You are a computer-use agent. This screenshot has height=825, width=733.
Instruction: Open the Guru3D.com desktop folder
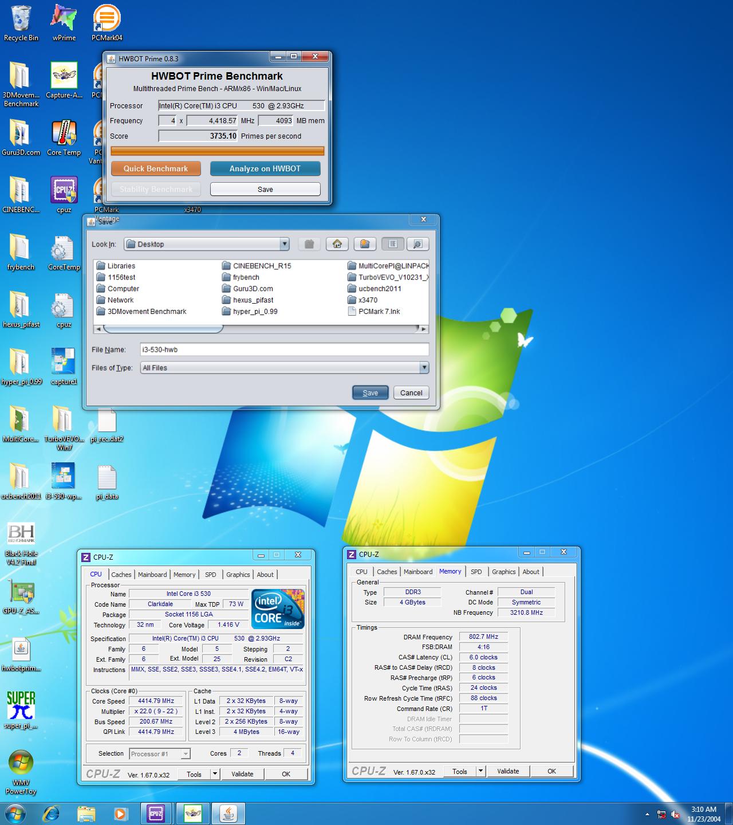click(21, 137)
